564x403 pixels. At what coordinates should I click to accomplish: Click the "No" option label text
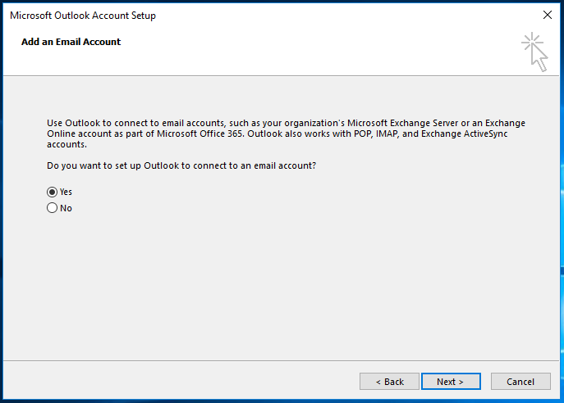[x=66, y=208]
